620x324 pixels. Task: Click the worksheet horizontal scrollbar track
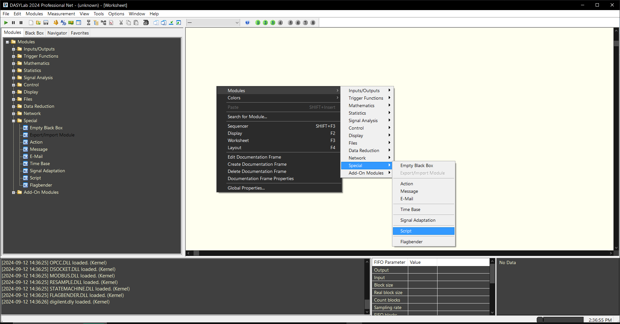click(x=390, y=253)
